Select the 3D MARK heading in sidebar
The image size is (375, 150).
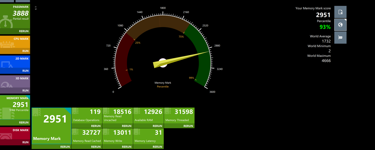pos(22,79)
